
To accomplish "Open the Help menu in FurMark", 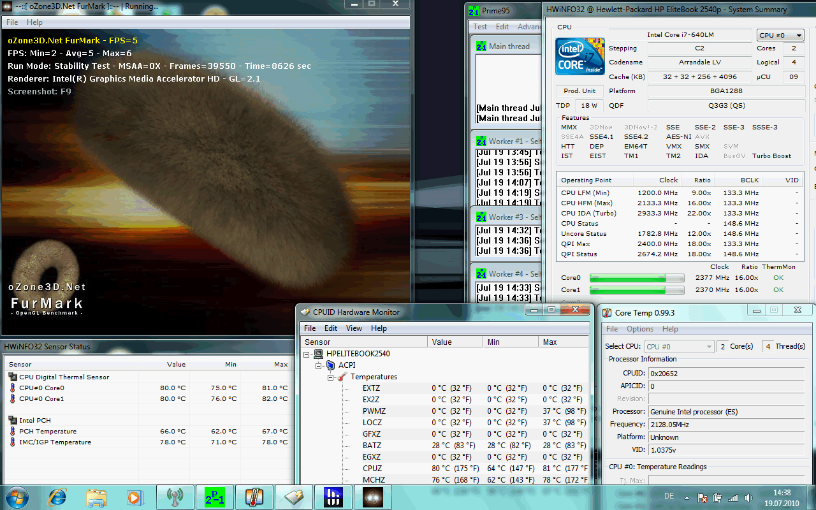I will click(34, 22).
